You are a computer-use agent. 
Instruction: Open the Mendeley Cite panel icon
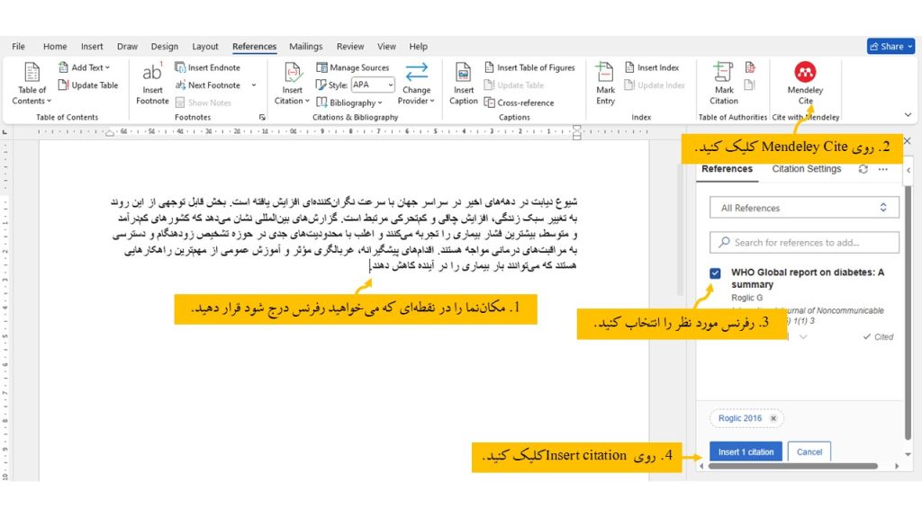(x=804, y=81)
